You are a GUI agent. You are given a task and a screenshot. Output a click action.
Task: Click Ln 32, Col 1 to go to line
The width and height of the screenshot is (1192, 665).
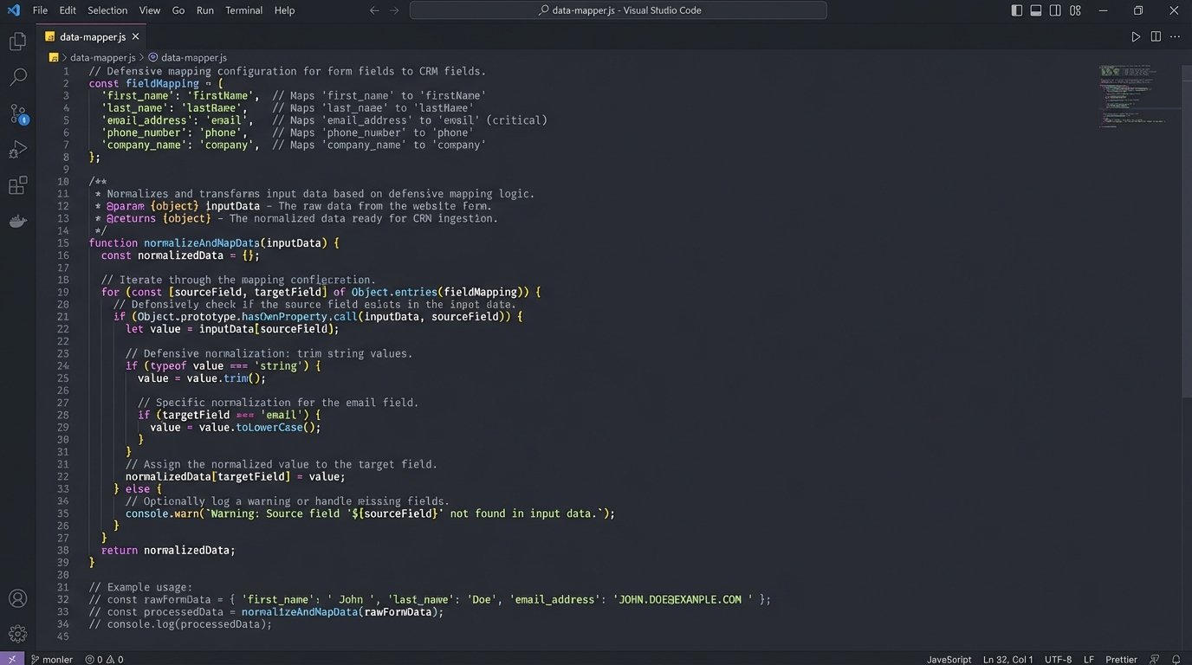tap(1007, 659)
